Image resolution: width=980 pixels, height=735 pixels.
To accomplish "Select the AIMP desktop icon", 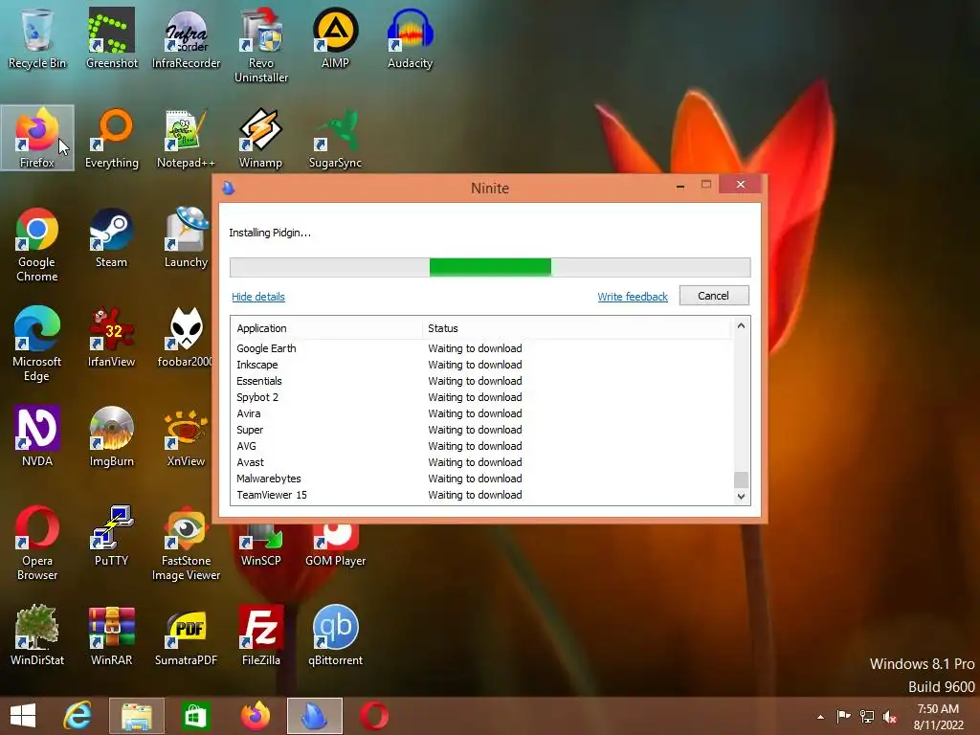I will pos(336,38).
